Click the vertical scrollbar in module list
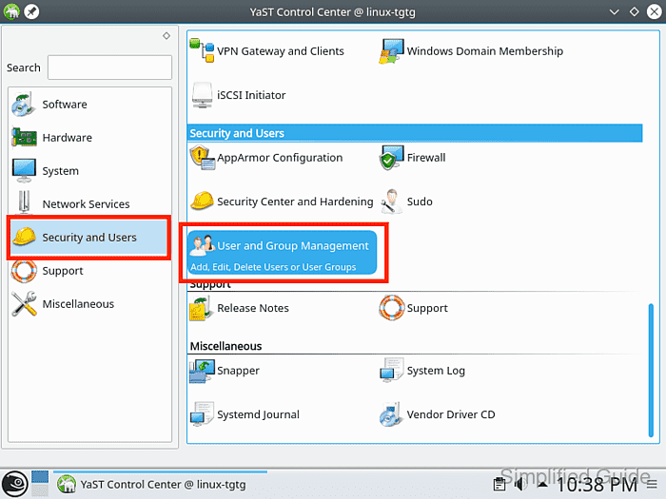The width and height of the screenshot is (666, 499). pyautogui.click(x=651, y=370)
